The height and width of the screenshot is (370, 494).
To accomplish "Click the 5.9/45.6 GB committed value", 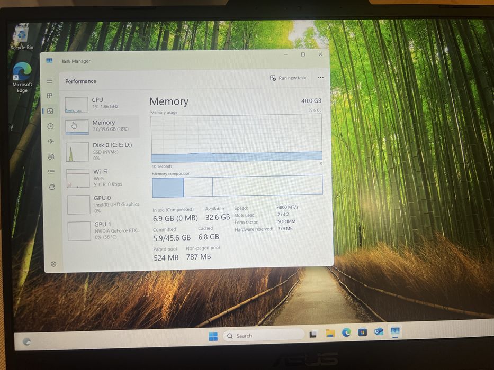I will tap(172, 238).
